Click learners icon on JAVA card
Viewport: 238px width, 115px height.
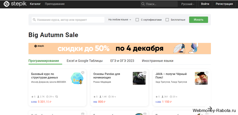[x=163, y=97]
